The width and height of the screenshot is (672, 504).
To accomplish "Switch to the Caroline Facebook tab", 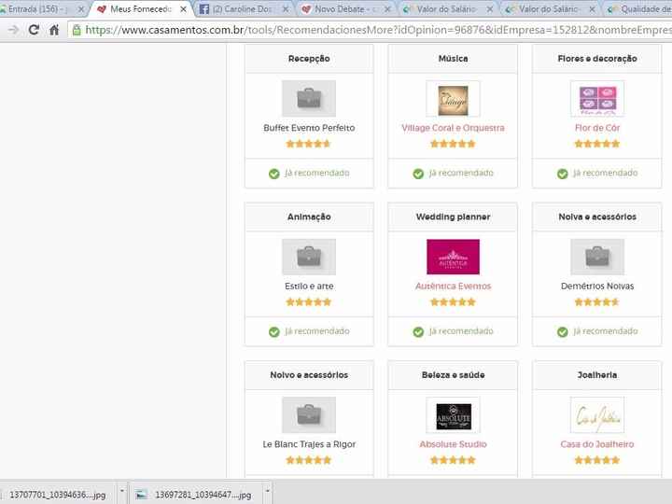I will point(245,8).
